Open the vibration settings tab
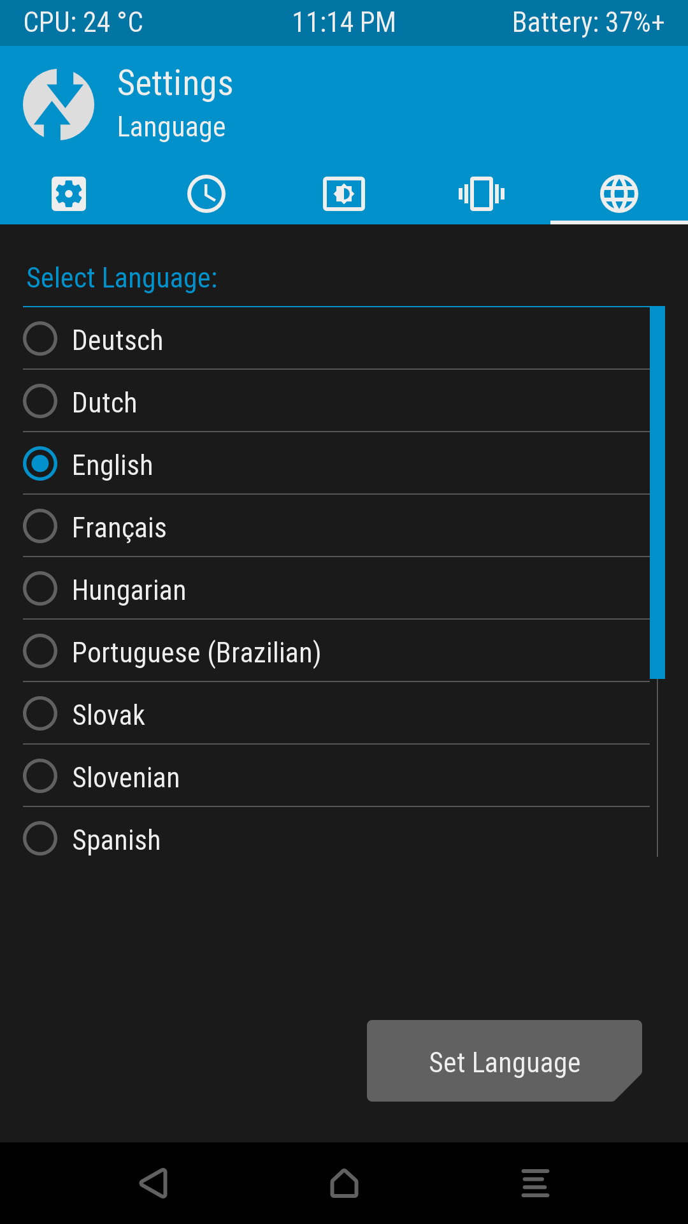Image resolution: width=688 pixels, height=1224 pixels. (x=482, y=193)
